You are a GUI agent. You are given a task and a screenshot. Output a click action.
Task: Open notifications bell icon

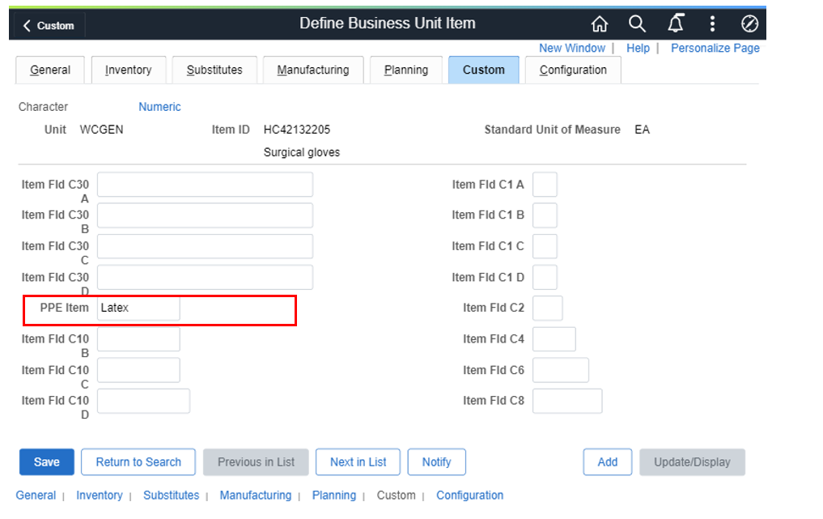point(676,24)
